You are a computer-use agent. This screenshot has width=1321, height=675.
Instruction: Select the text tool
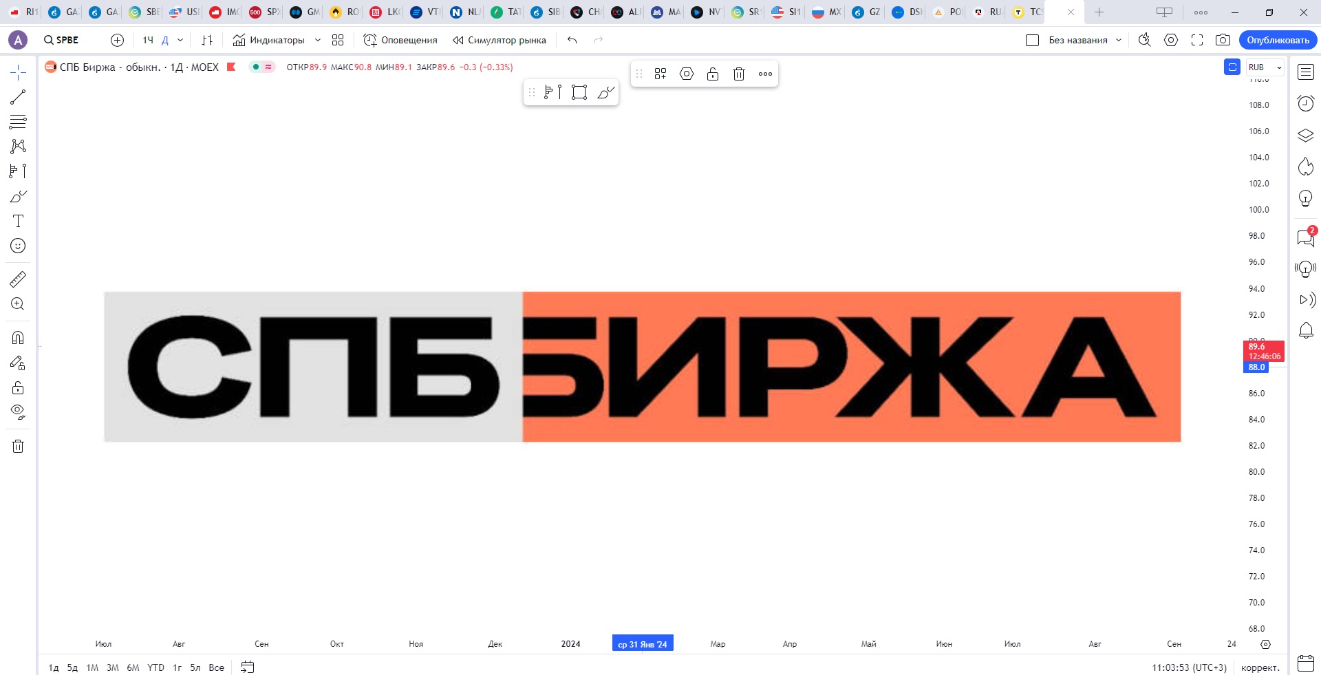tap(18, 221)
